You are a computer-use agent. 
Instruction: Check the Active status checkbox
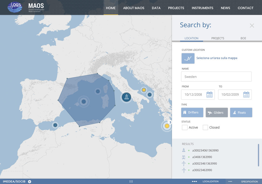click(x=185, y=127)
